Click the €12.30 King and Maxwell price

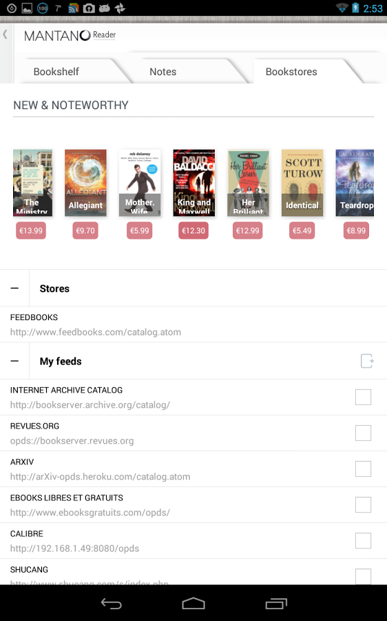pyautogui.click(x=193, y=230)
